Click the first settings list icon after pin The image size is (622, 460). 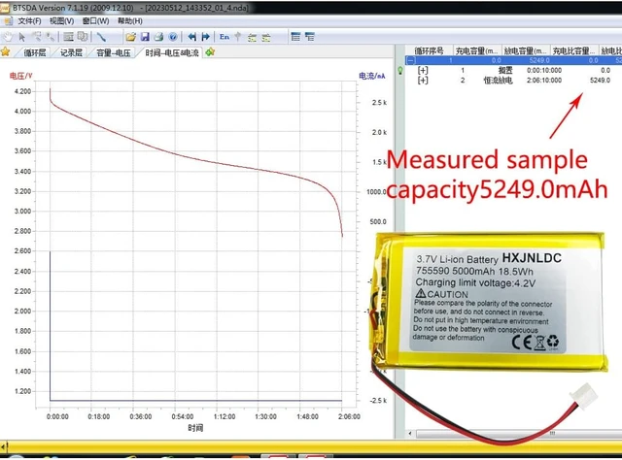click(252, 37)
